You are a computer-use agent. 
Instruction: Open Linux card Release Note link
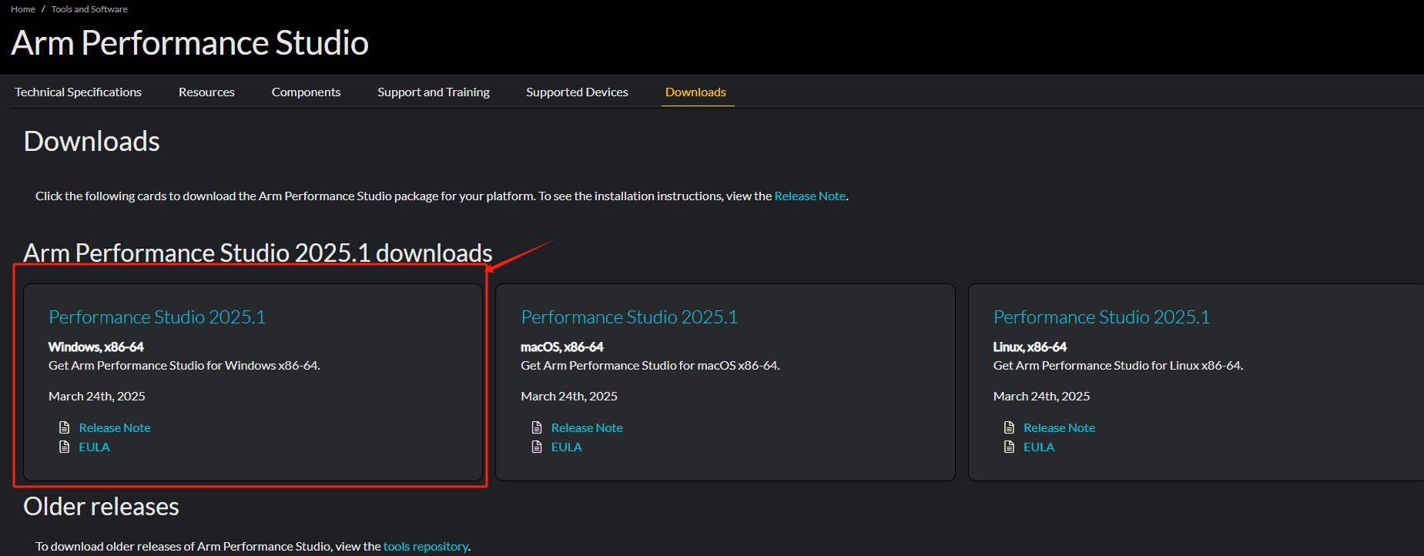click(1059, 427)
